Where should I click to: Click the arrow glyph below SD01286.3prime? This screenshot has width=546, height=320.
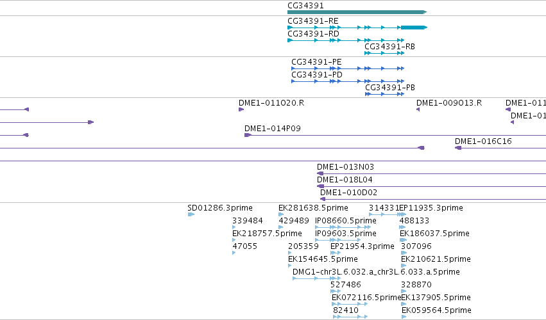(191, 215)
